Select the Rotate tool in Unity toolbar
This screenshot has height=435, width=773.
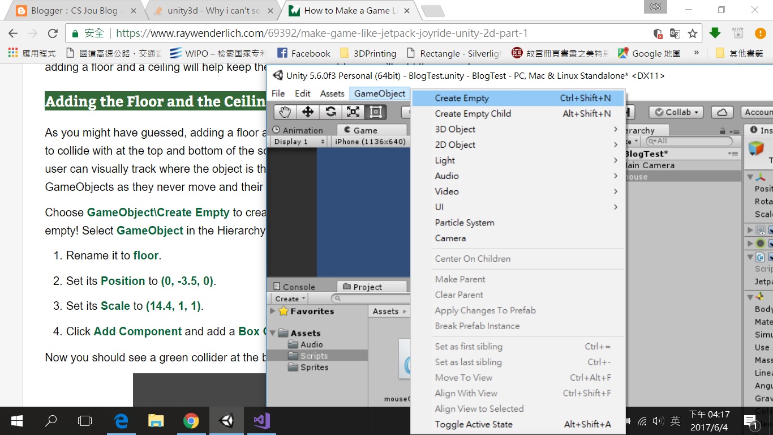[x=330, y=112]
